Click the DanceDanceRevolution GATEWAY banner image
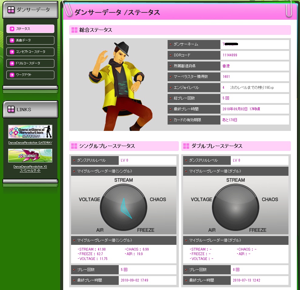The image size is (300, 290). 30,132
